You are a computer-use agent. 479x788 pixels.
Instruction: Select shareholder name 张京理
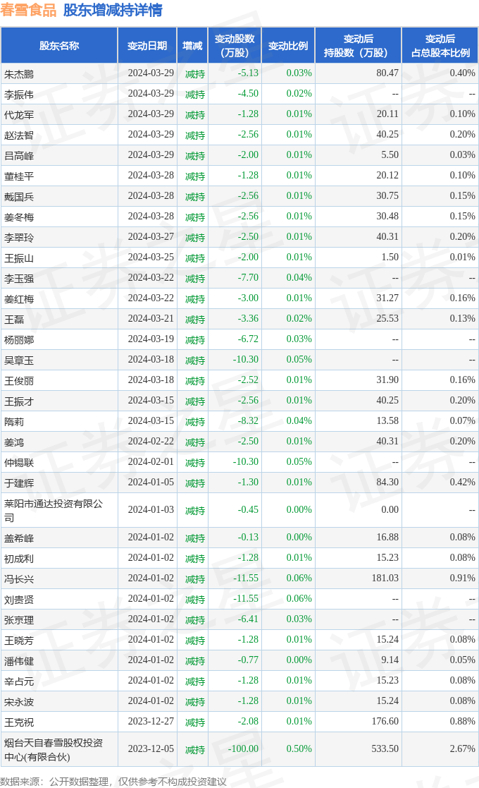coord(19,619)
